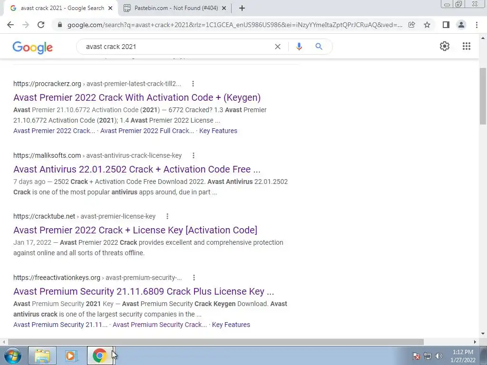Reload the current page
Image resolution: width=487 pixels, height=365 pixels.
41,25
